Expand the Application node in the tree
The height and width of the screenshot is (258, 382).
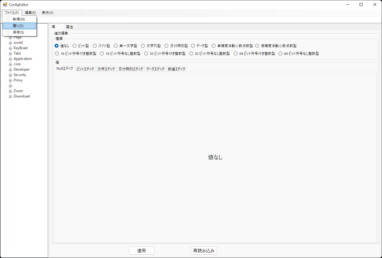(10, 59)
